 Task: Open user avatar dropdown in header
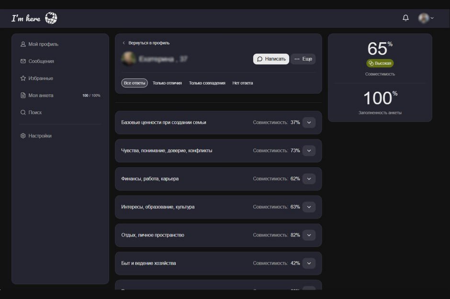pyautogui.click(x=426, y=18)
